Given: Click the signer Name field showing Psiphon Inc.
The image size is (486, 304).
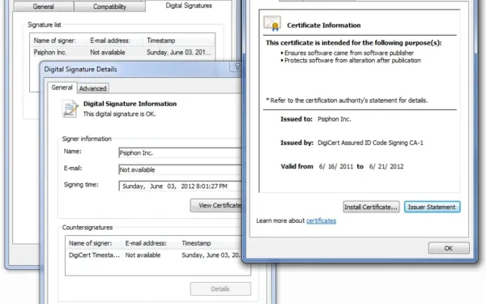Looking at the screenshot, I should [180, 153].
